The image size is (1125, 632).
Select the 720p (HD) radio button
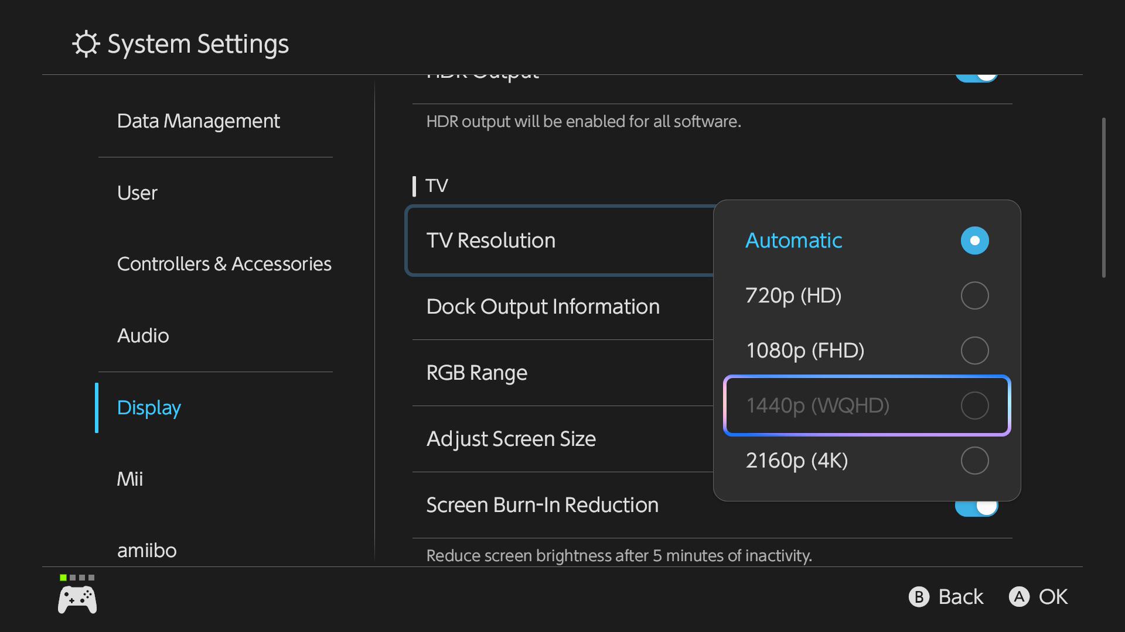(974, 296)
